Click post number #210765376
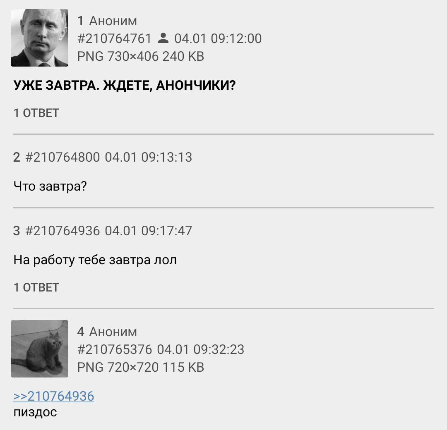This screenshot has width=447, height=430. (114, 349)
